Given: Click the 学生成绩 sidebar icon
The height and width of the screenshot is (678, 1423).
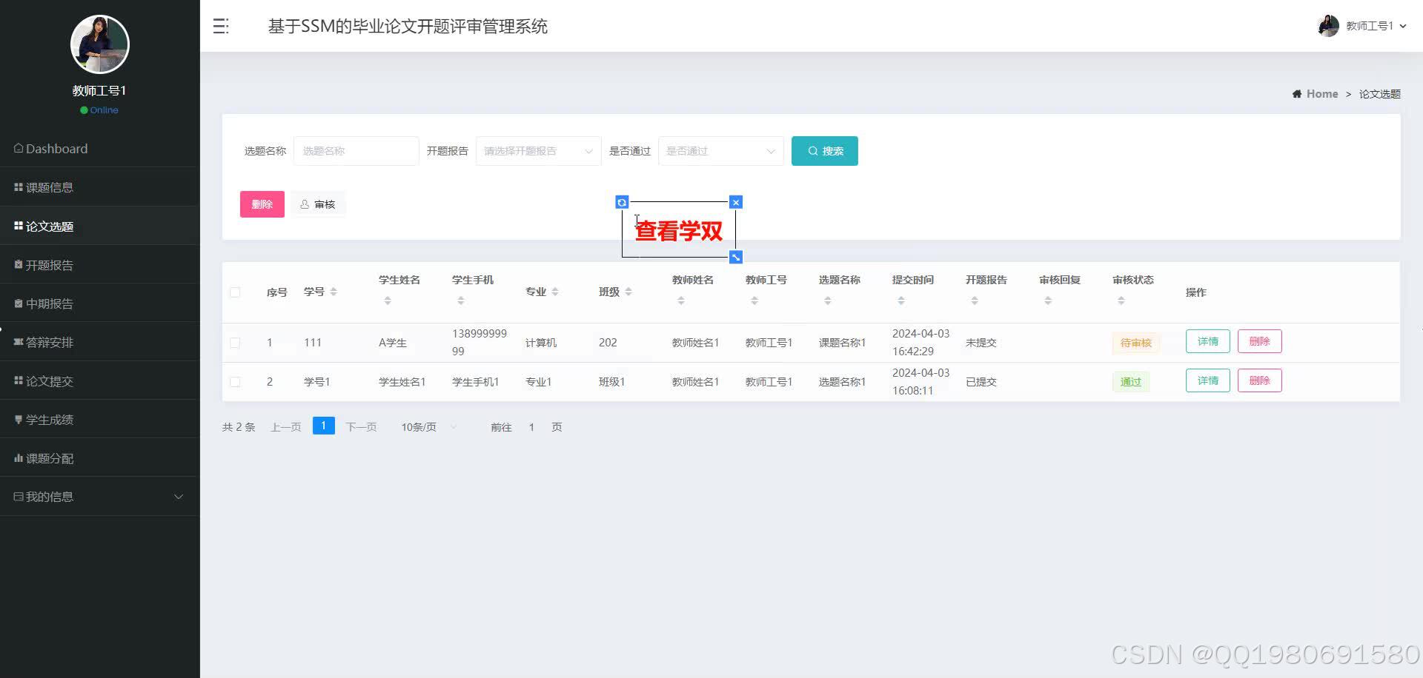Looking at the screenshot, I should coord(18,419).
